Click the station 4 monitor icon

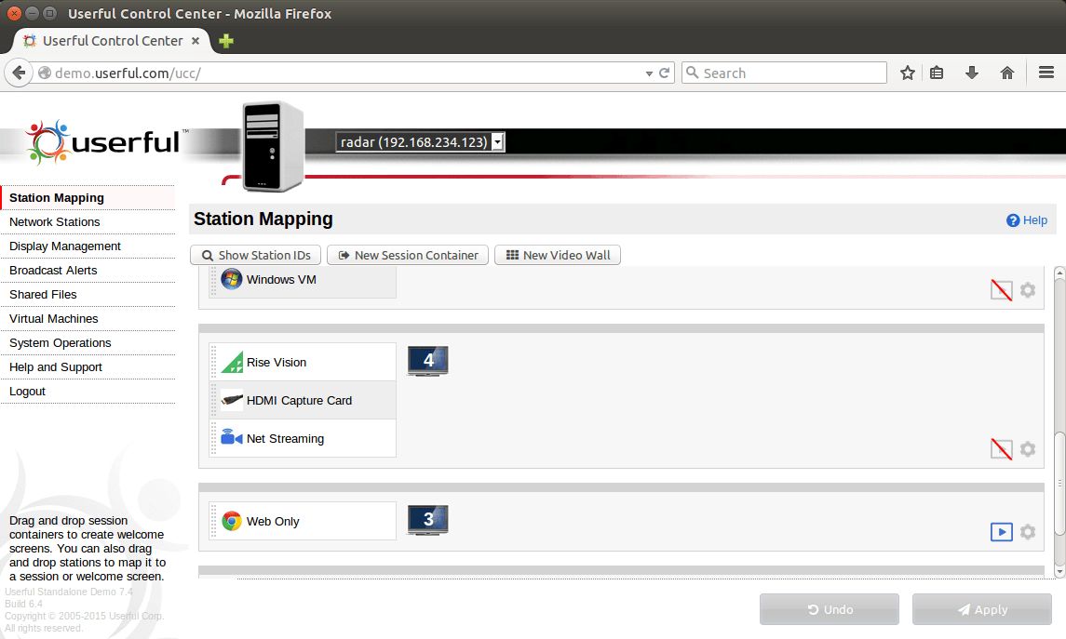pyautogui.click(x=427, y=361)
